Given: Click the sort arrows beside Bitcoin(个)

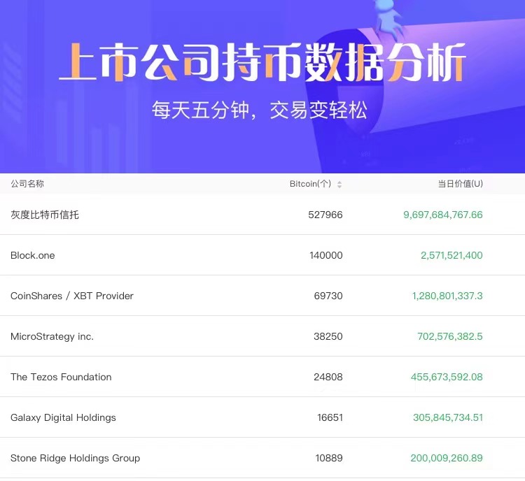Looking at the screenshot, I should pyautogui.click(x=339, y=185).
